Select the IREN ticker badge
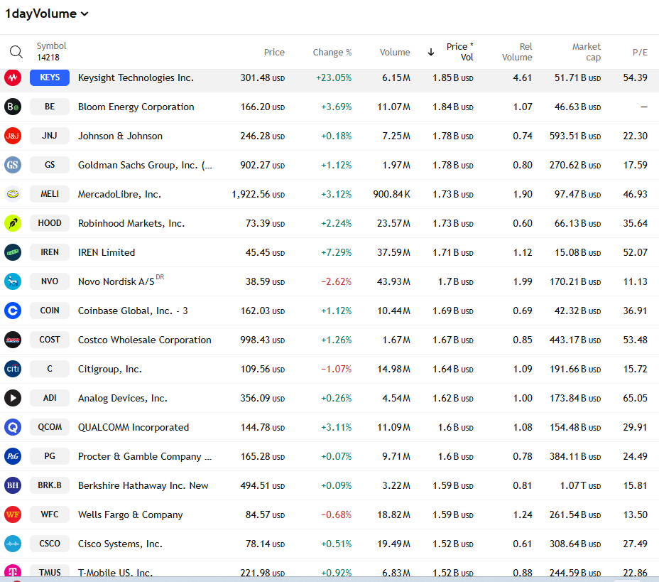The height and width of the screenshot is (582, 659). (x=50, y=252)
